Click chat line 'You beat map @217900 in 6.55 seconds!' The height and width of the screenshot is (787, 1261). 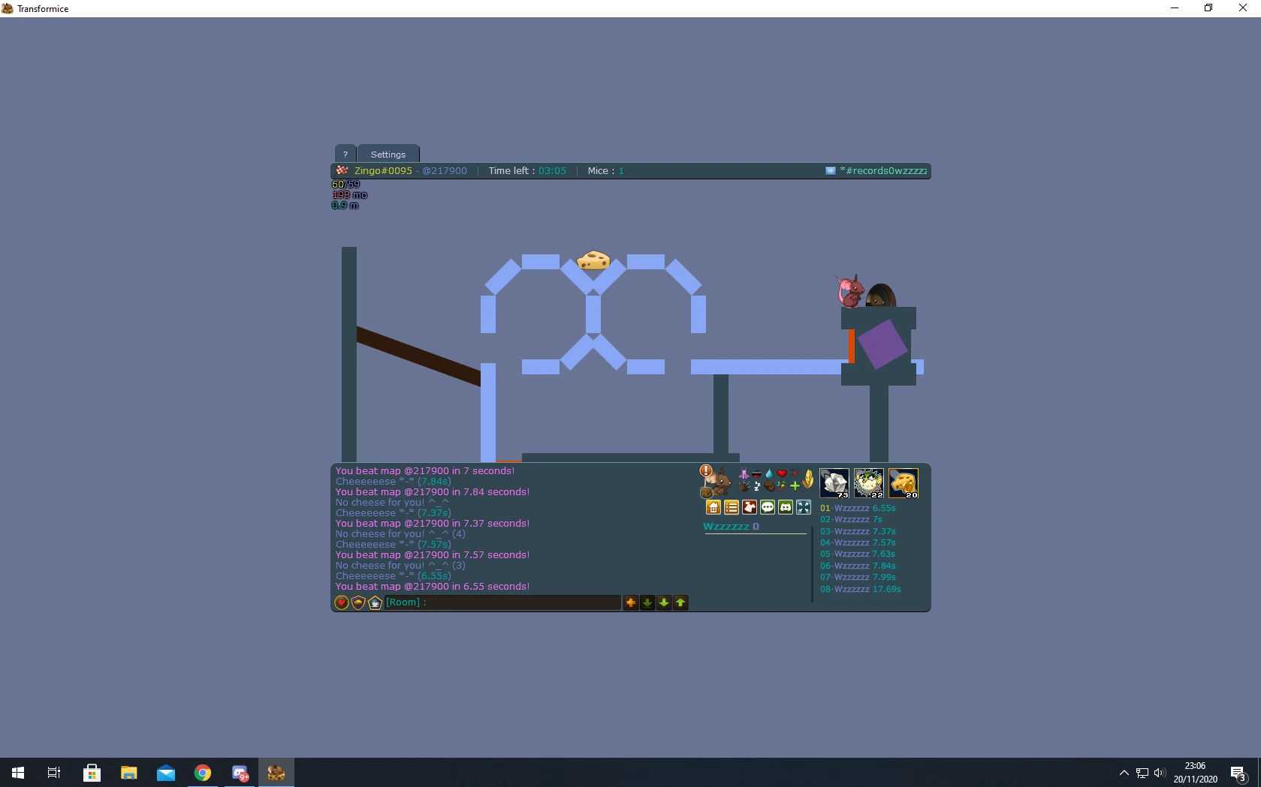click(433, 587)
